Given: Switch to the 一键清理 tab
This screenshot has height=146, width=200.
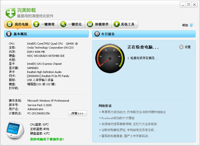Looking at the screenshot, I should click(x=45, y=24).
